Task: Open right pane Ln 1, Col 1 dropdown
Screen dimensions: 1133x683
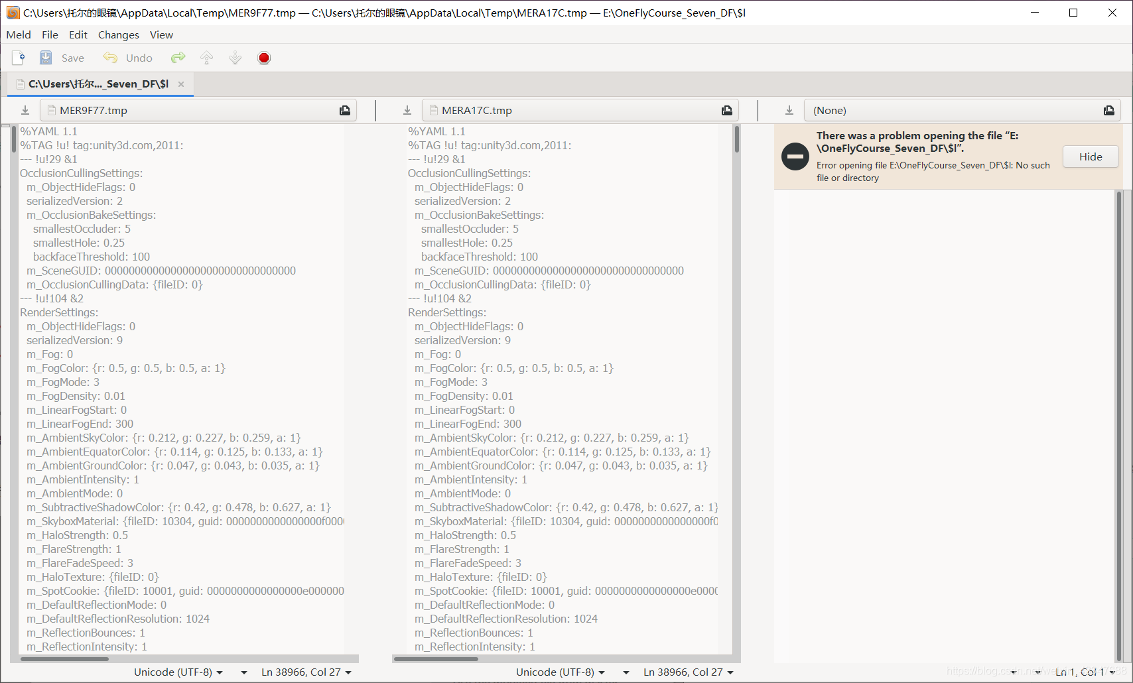Action: point(1085,672)
